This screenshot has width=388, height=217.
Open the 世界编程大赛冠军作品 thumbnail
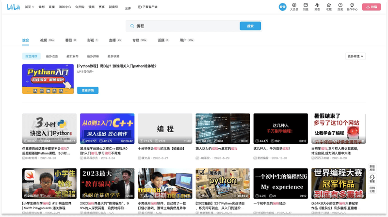339,184
